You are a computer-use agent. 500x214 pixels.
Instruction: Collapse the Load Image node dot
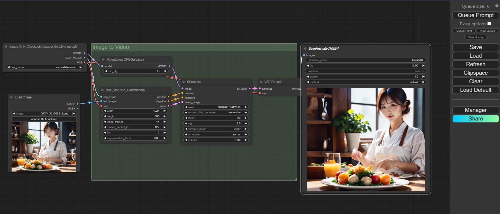coord(12,97)
